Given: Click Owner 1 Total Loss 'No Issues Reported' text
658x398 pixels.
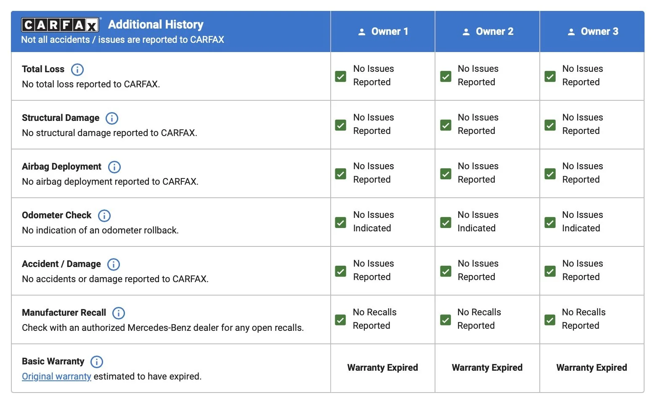Looking at the screenshot, I should click(374, 76).
